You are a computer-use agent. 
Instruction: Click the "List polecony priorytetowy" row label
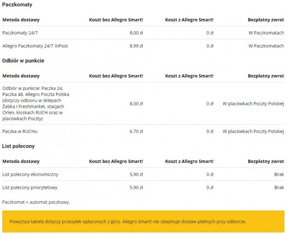pos(30,187)
